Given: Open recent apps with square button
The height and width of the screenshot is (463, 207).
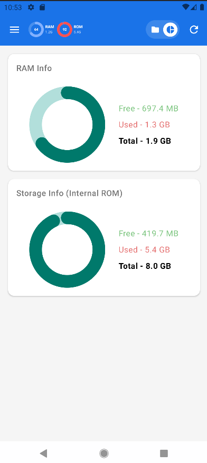Looking at the screenshot, I should pyautogui.click(x=164, y=453).
